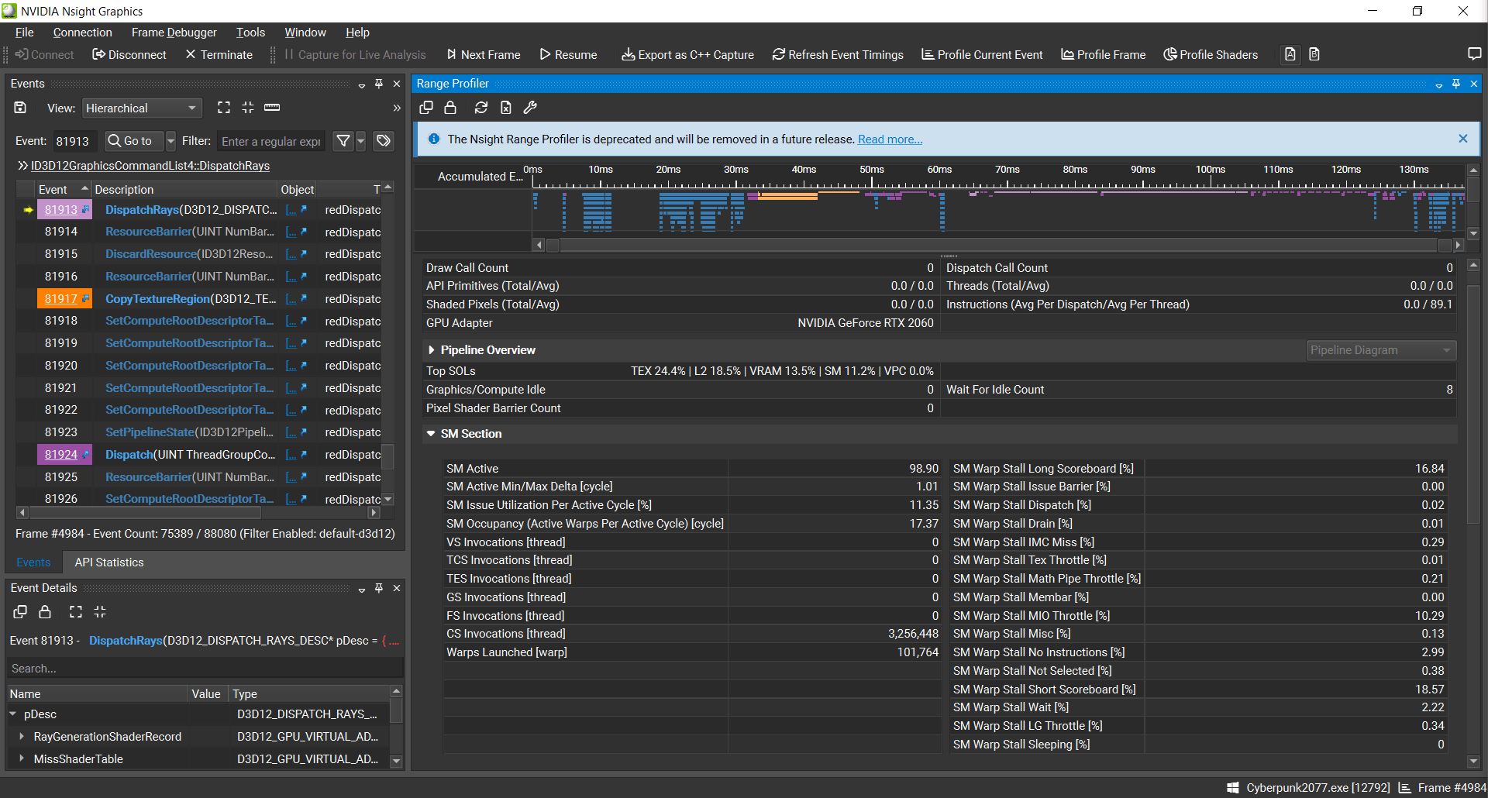Open the Connection menu
The image size is (1488, 798).
(x=83, y=33)
